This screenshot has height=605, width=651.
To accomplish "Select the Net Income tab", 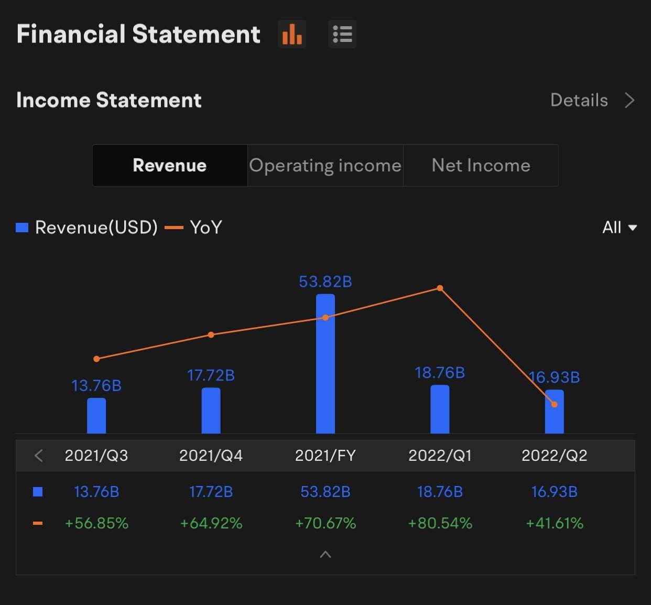I will click(x=481, y=166).
